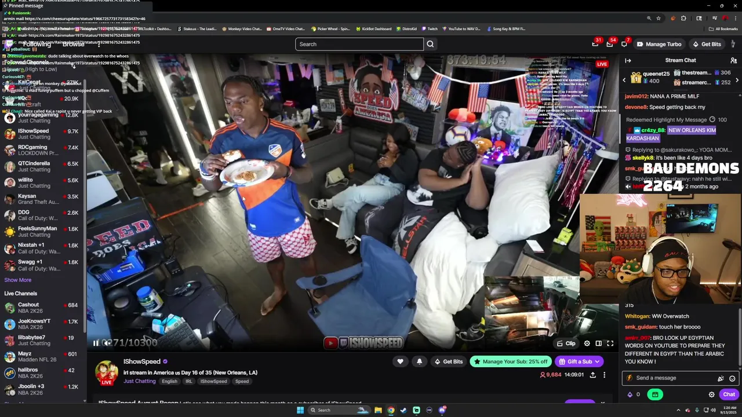Viewport: 742px width, 417px height.
Task: Open File Explorer from the taskbar
Action: 378,410
